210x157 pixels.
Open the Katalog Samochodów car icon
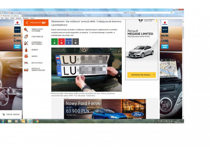[x=26, y=69]
